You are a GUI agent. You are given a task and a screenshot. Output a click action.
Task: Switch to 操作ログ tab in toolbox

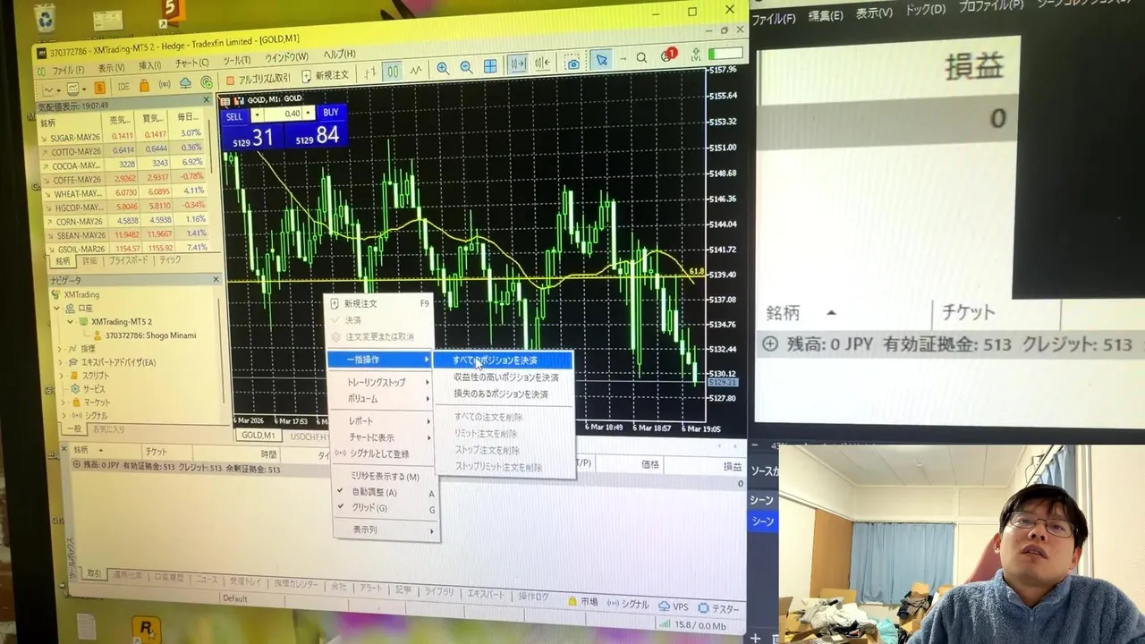(x=533, y=597)
